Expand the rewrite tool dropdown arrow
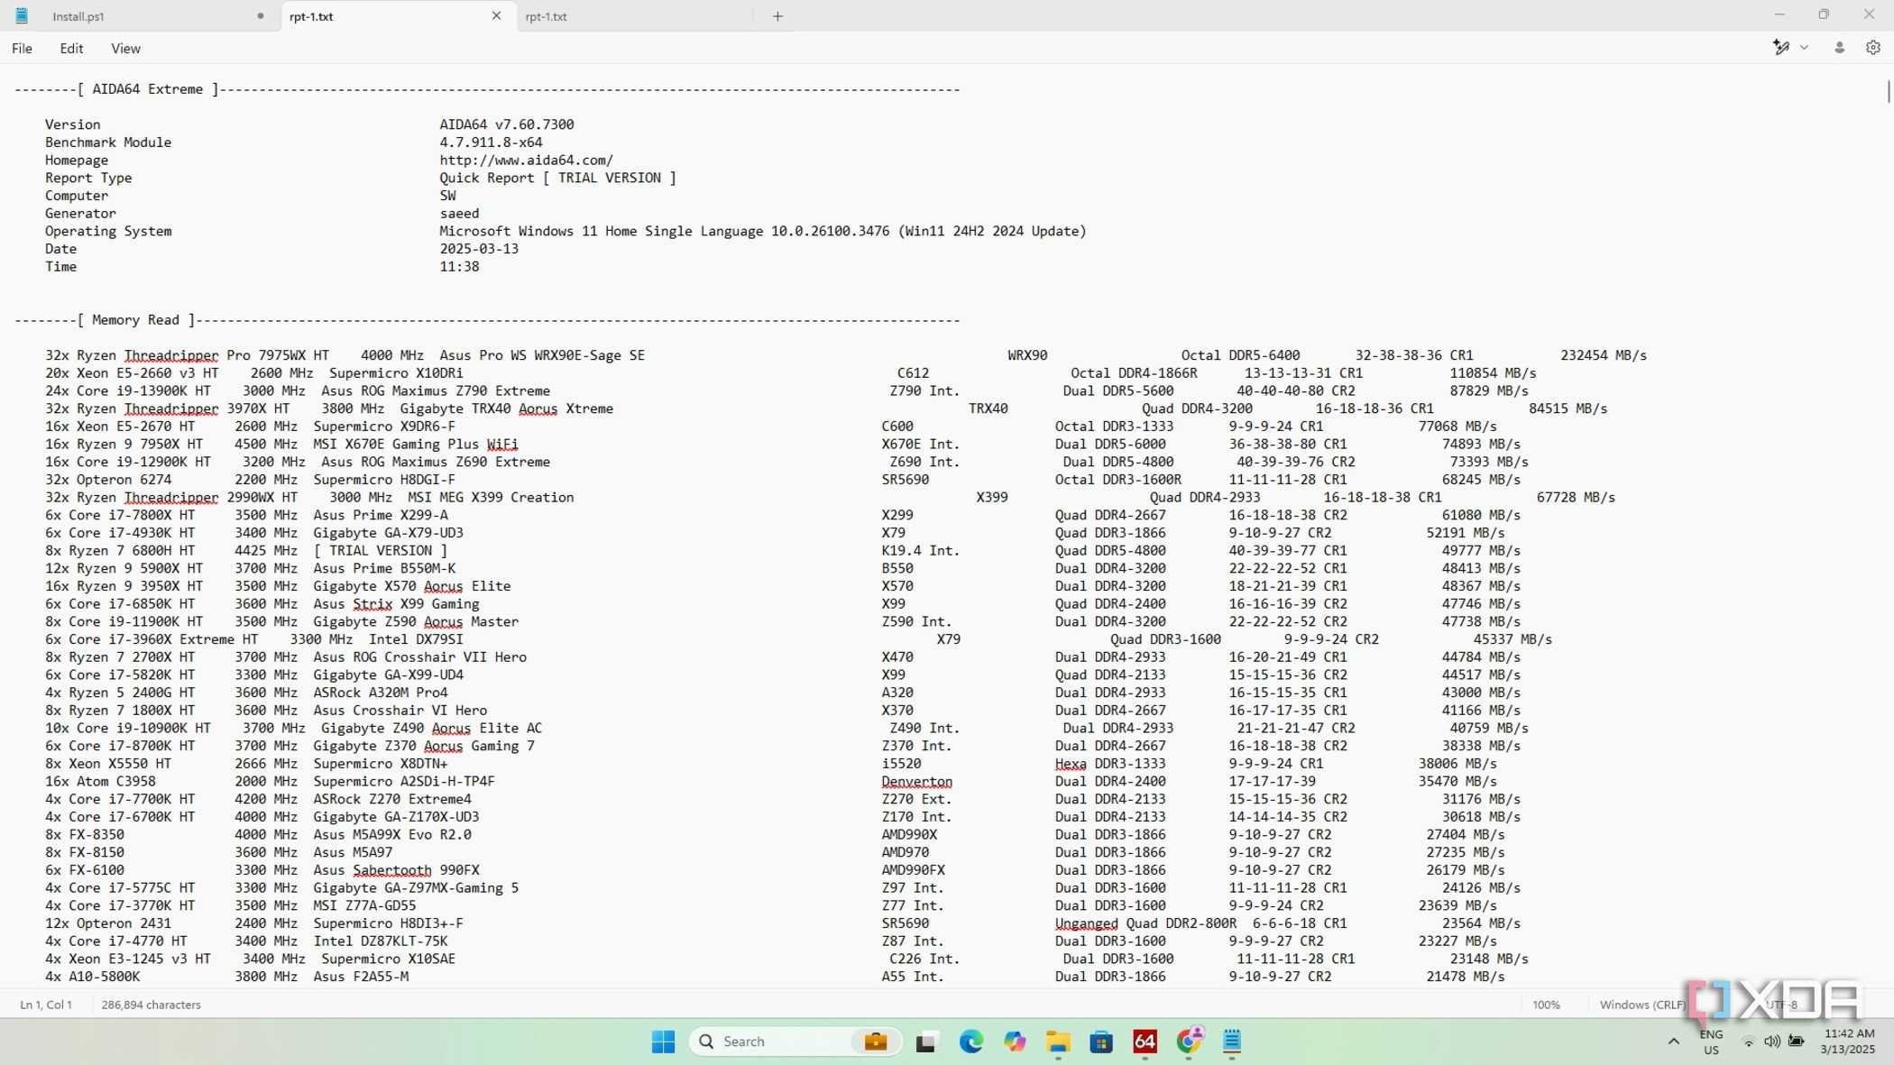Viewport: 1894px width, 1065px height. point(1804,48)
